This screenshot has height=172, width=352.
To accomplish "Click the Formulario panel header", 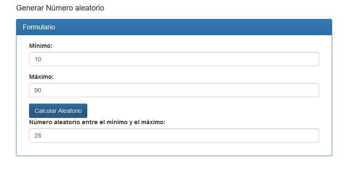I will pyautogui.click(x=174, y=27).
